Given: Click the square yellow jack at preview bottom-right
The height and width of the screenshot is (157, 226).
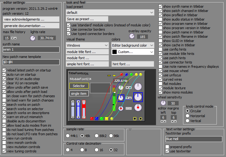Looking at the screenshot, I should pos(134,118).
